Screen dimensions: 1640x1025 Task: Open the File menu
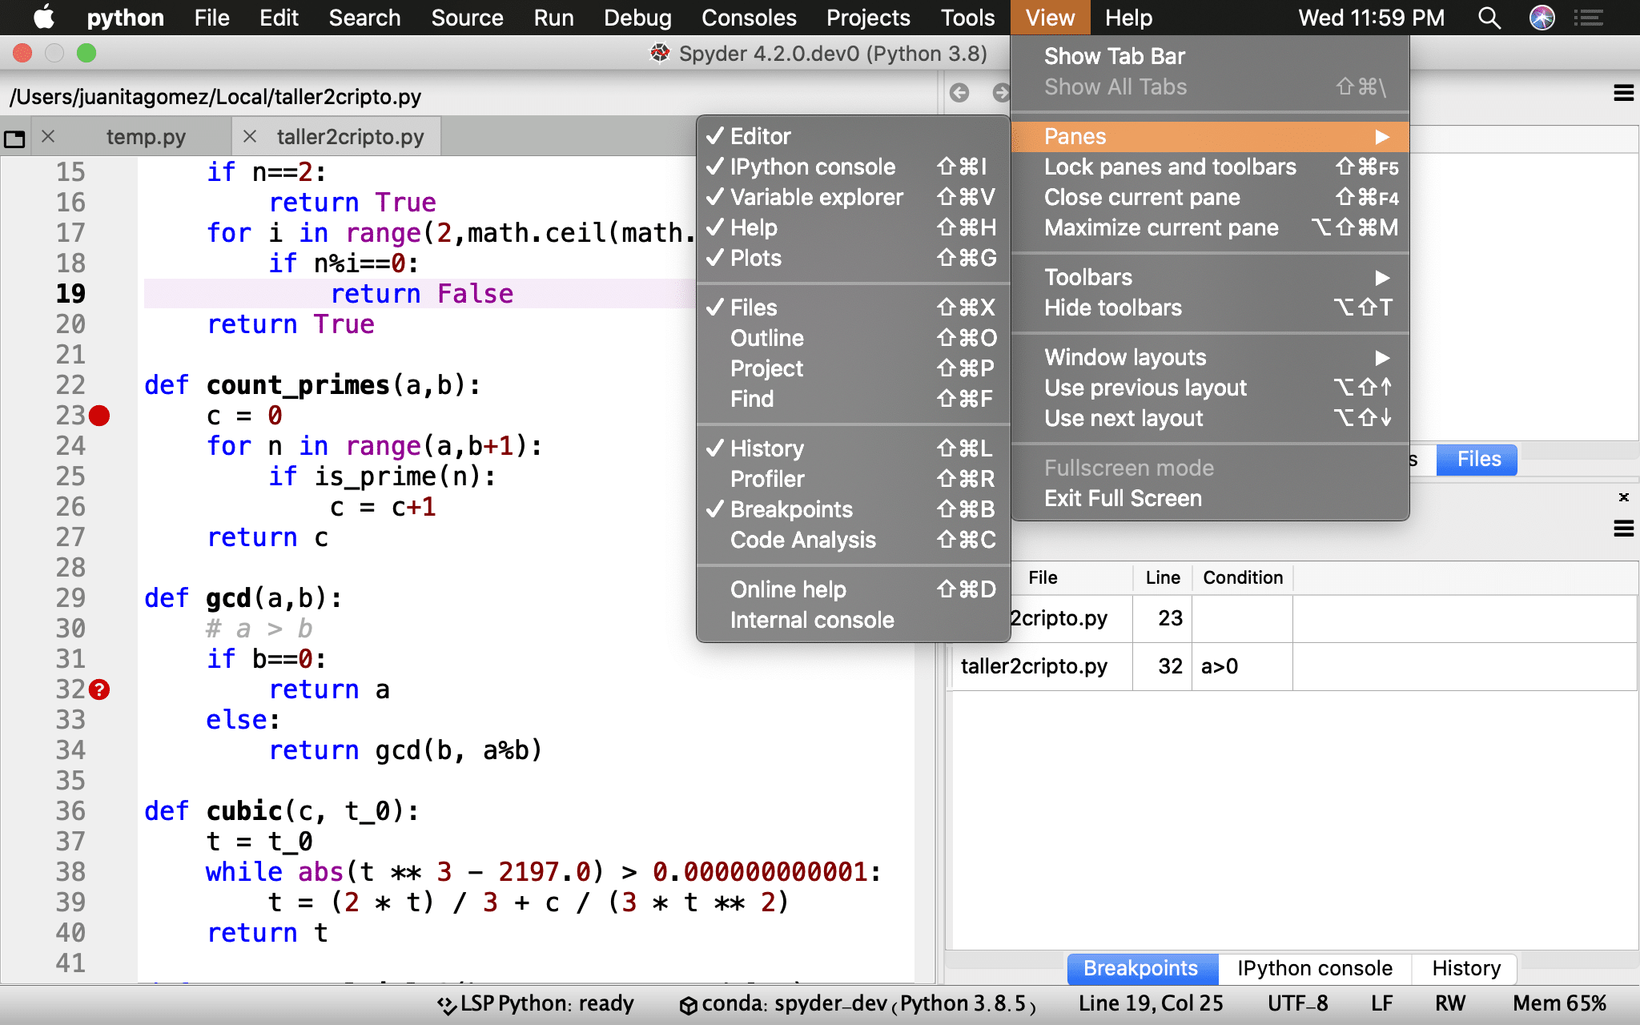tap(211, 17)
